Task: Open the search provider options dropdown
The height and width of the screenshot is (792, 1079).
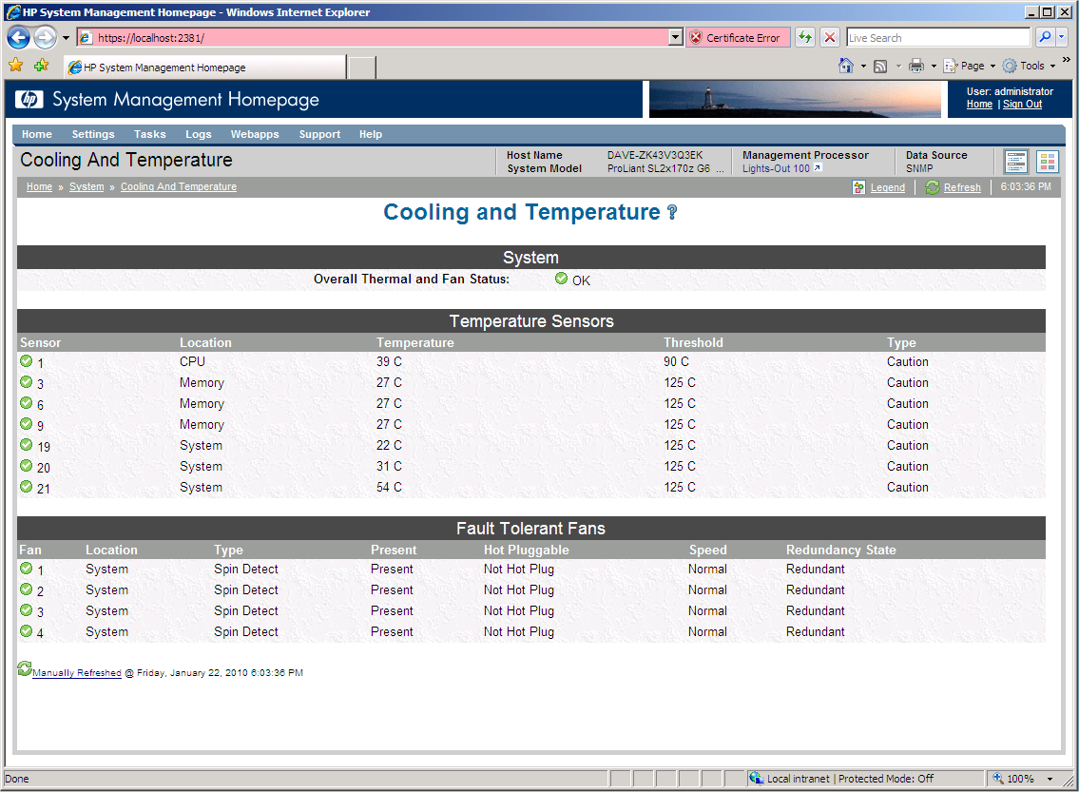Action: 1062,37
